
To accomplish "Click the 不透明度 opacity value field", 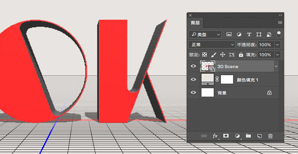I will (266, 45).
